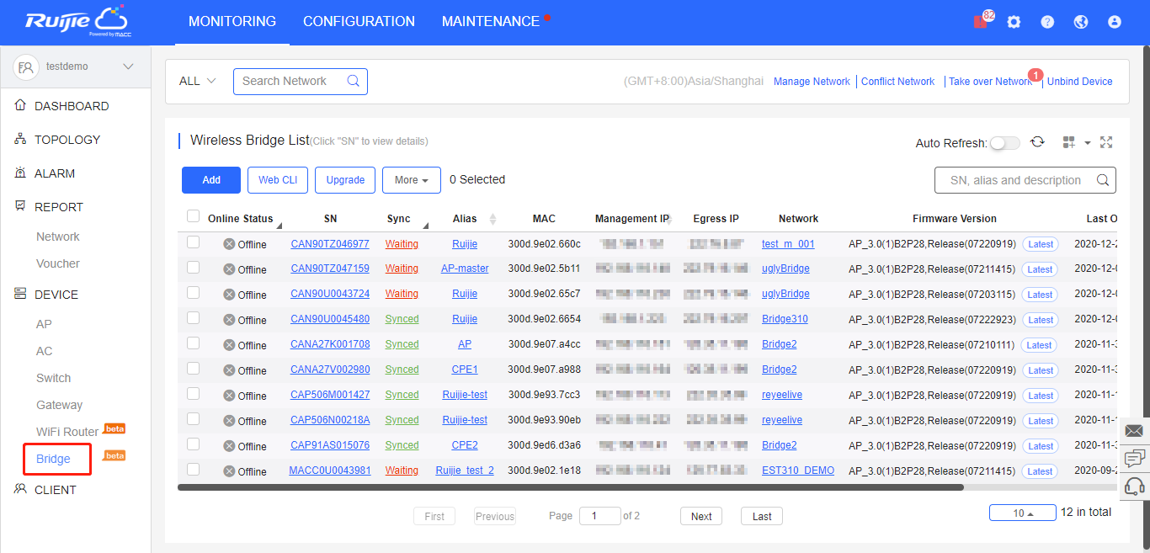The width and height of the screenshot is (1150, 553).
Task: Toggle the Auto Refresh switch
Action: [1004, 143]
